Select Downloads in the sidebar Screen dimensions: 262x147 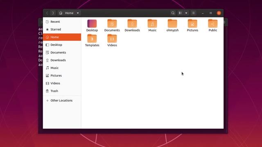[62, 60]
